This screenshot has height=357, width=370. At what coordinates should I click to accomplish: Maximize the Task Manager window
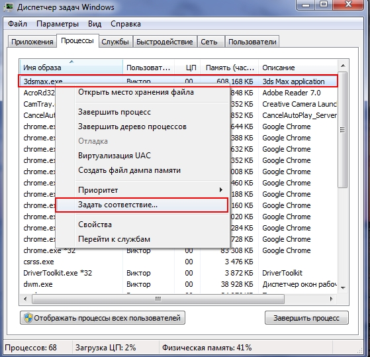pyautogui.click(x=324, y=5)
